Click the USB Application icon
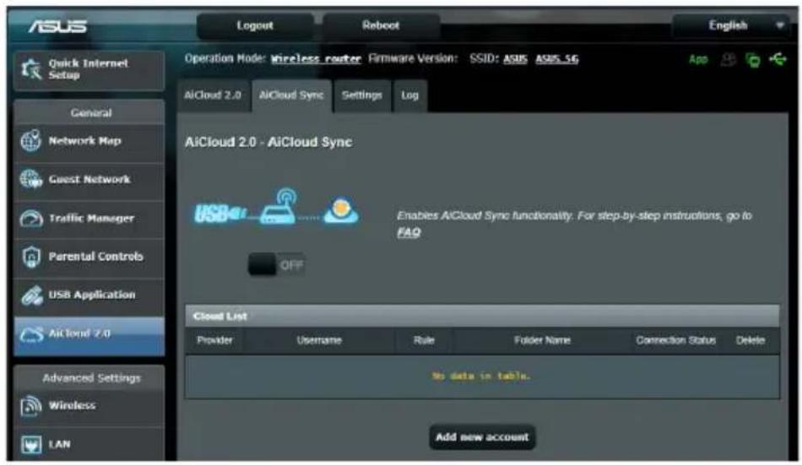The height and width of the screenshot is (465, 802). coord(31,295)
